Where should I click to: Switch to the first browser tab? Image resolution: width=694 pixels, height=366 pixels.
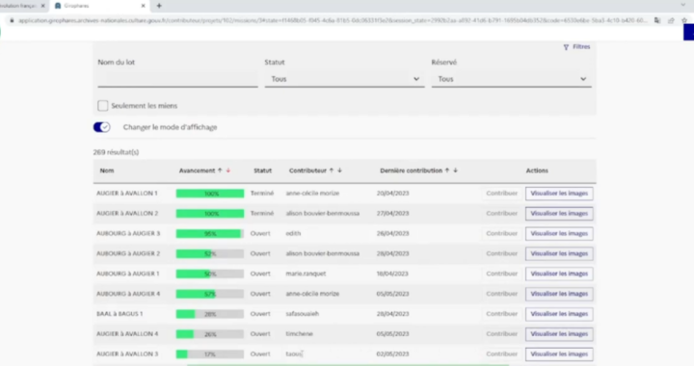(x=22, y=6)
